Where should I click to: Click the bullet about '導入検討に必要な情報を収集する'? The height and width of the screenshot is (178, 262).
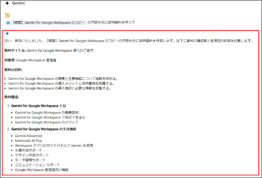(60, 88)
